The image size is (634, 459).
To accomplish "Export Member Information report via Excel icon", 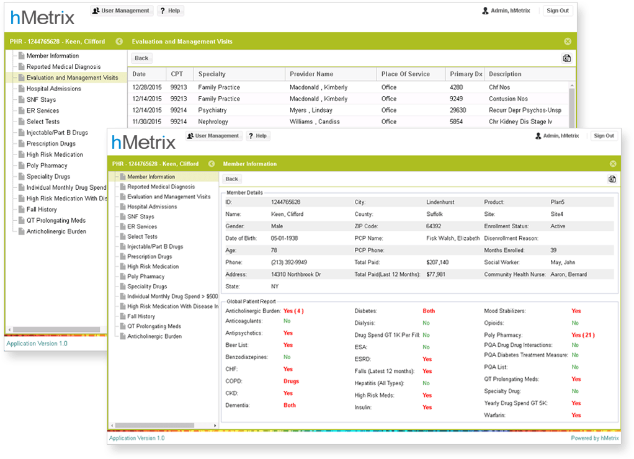I will pos(612,179).
